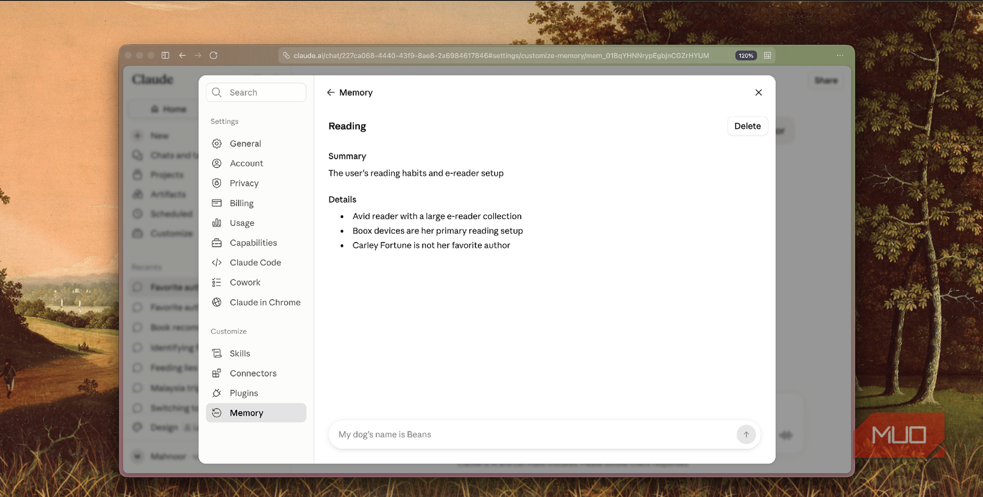Go forward in browser history
The image size is (983, 497).
(198, 55)
